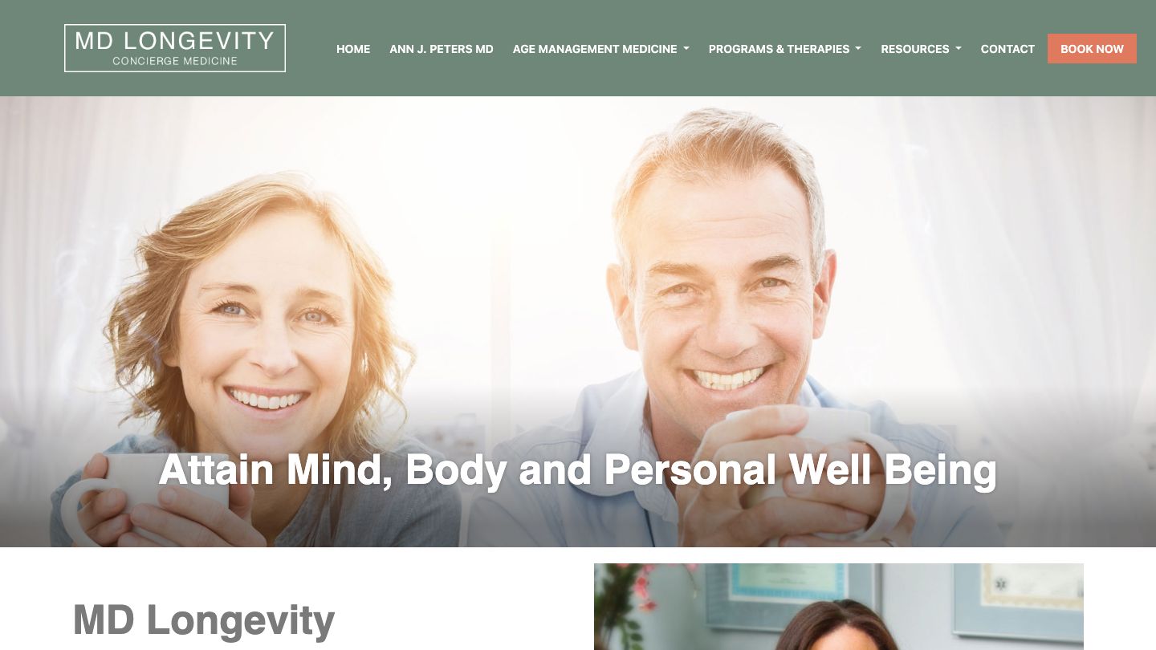This screenshot has height=650, width=1156.
Task: Click the Resources caret arrow
Action: 958,49
